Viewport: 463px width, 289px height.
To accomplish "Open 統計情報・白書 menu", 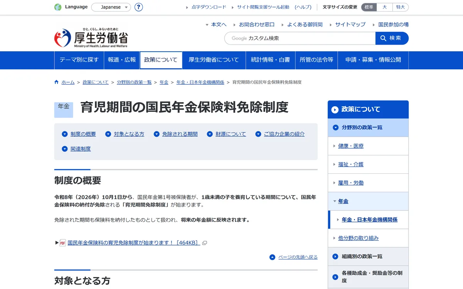I will click(x=270, y=60).
